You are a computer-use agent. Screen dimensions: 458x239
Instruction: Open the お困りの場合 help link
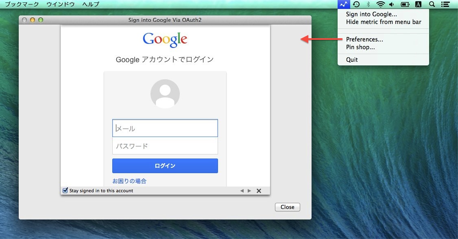coord(129,181)
